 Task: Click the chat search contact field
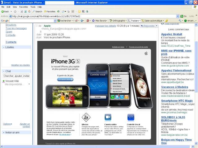click(16, 76)
